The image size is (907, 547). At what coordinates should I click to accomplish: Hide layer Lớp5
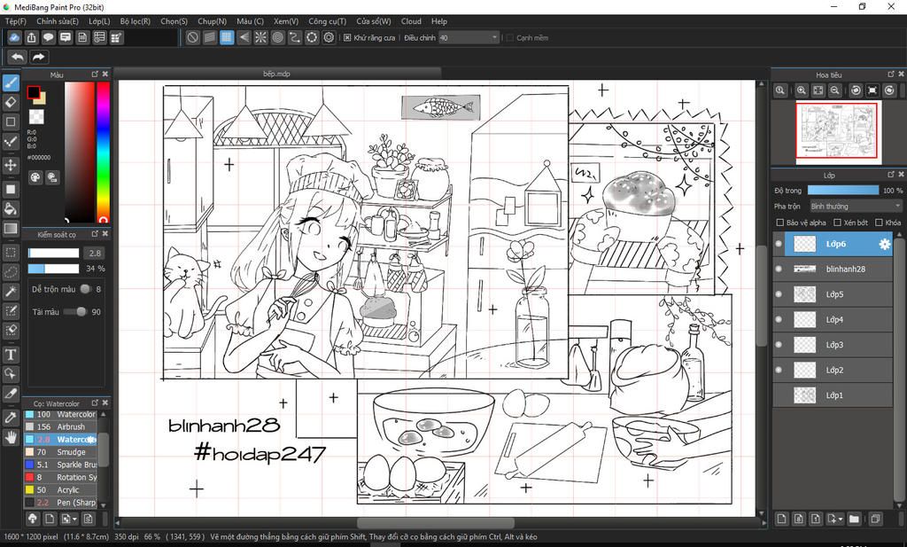(x=779, y=294)
